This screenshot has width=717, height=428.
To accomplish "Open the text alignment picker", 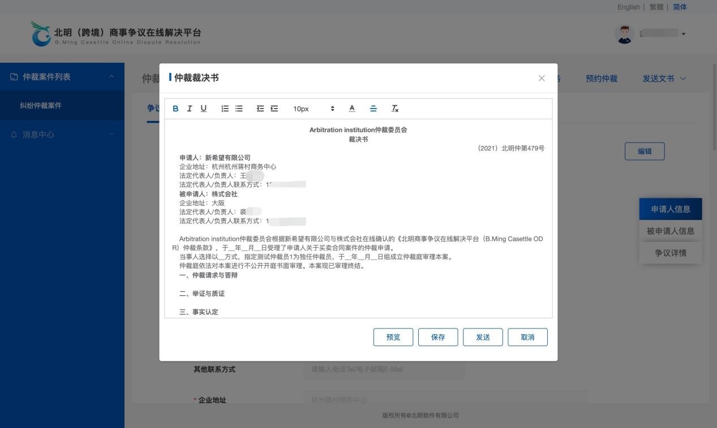I will (373, 109).
